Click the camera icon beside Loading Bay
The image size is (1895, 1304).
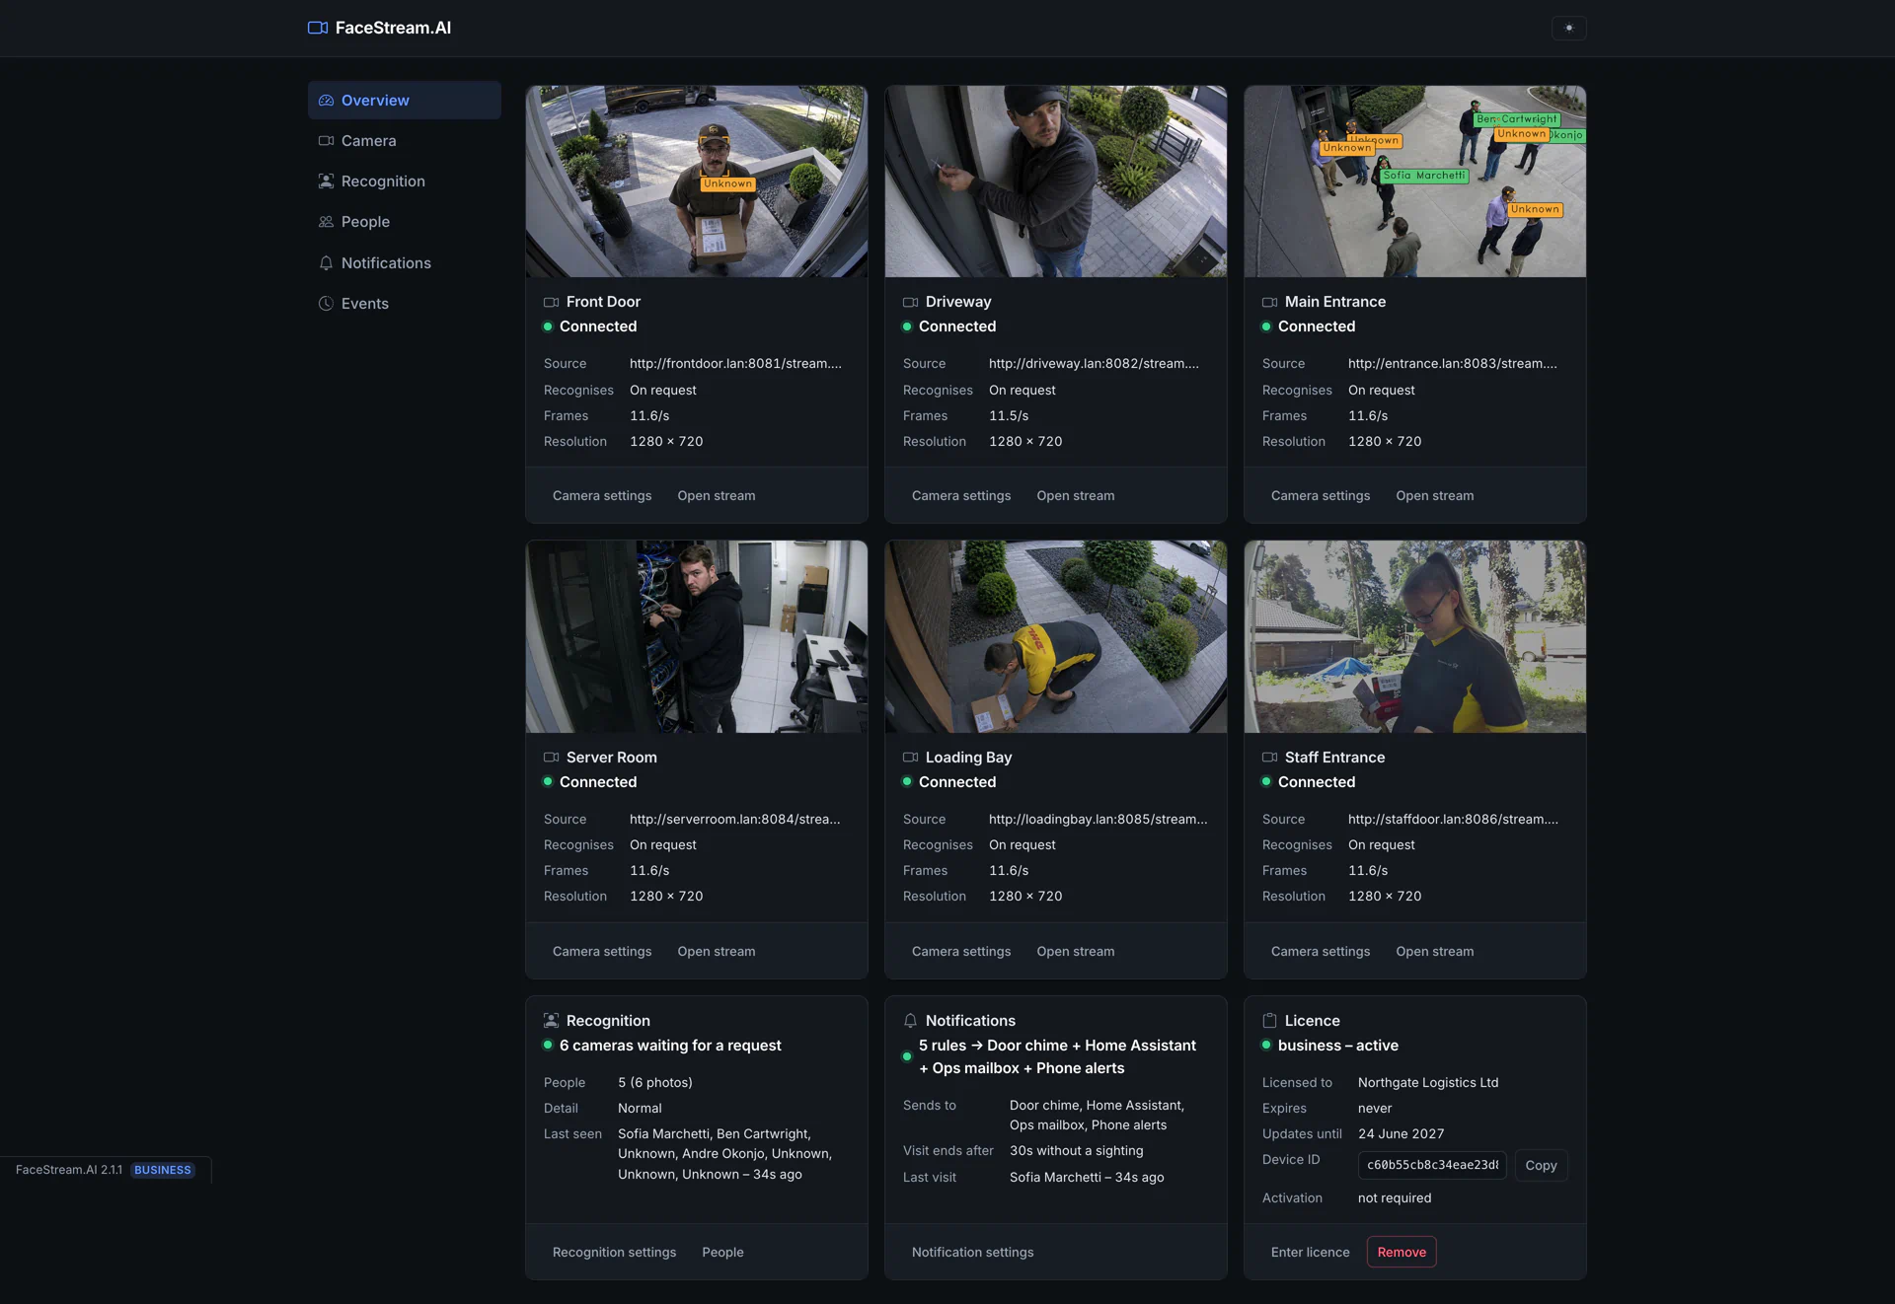click(911, 758)
